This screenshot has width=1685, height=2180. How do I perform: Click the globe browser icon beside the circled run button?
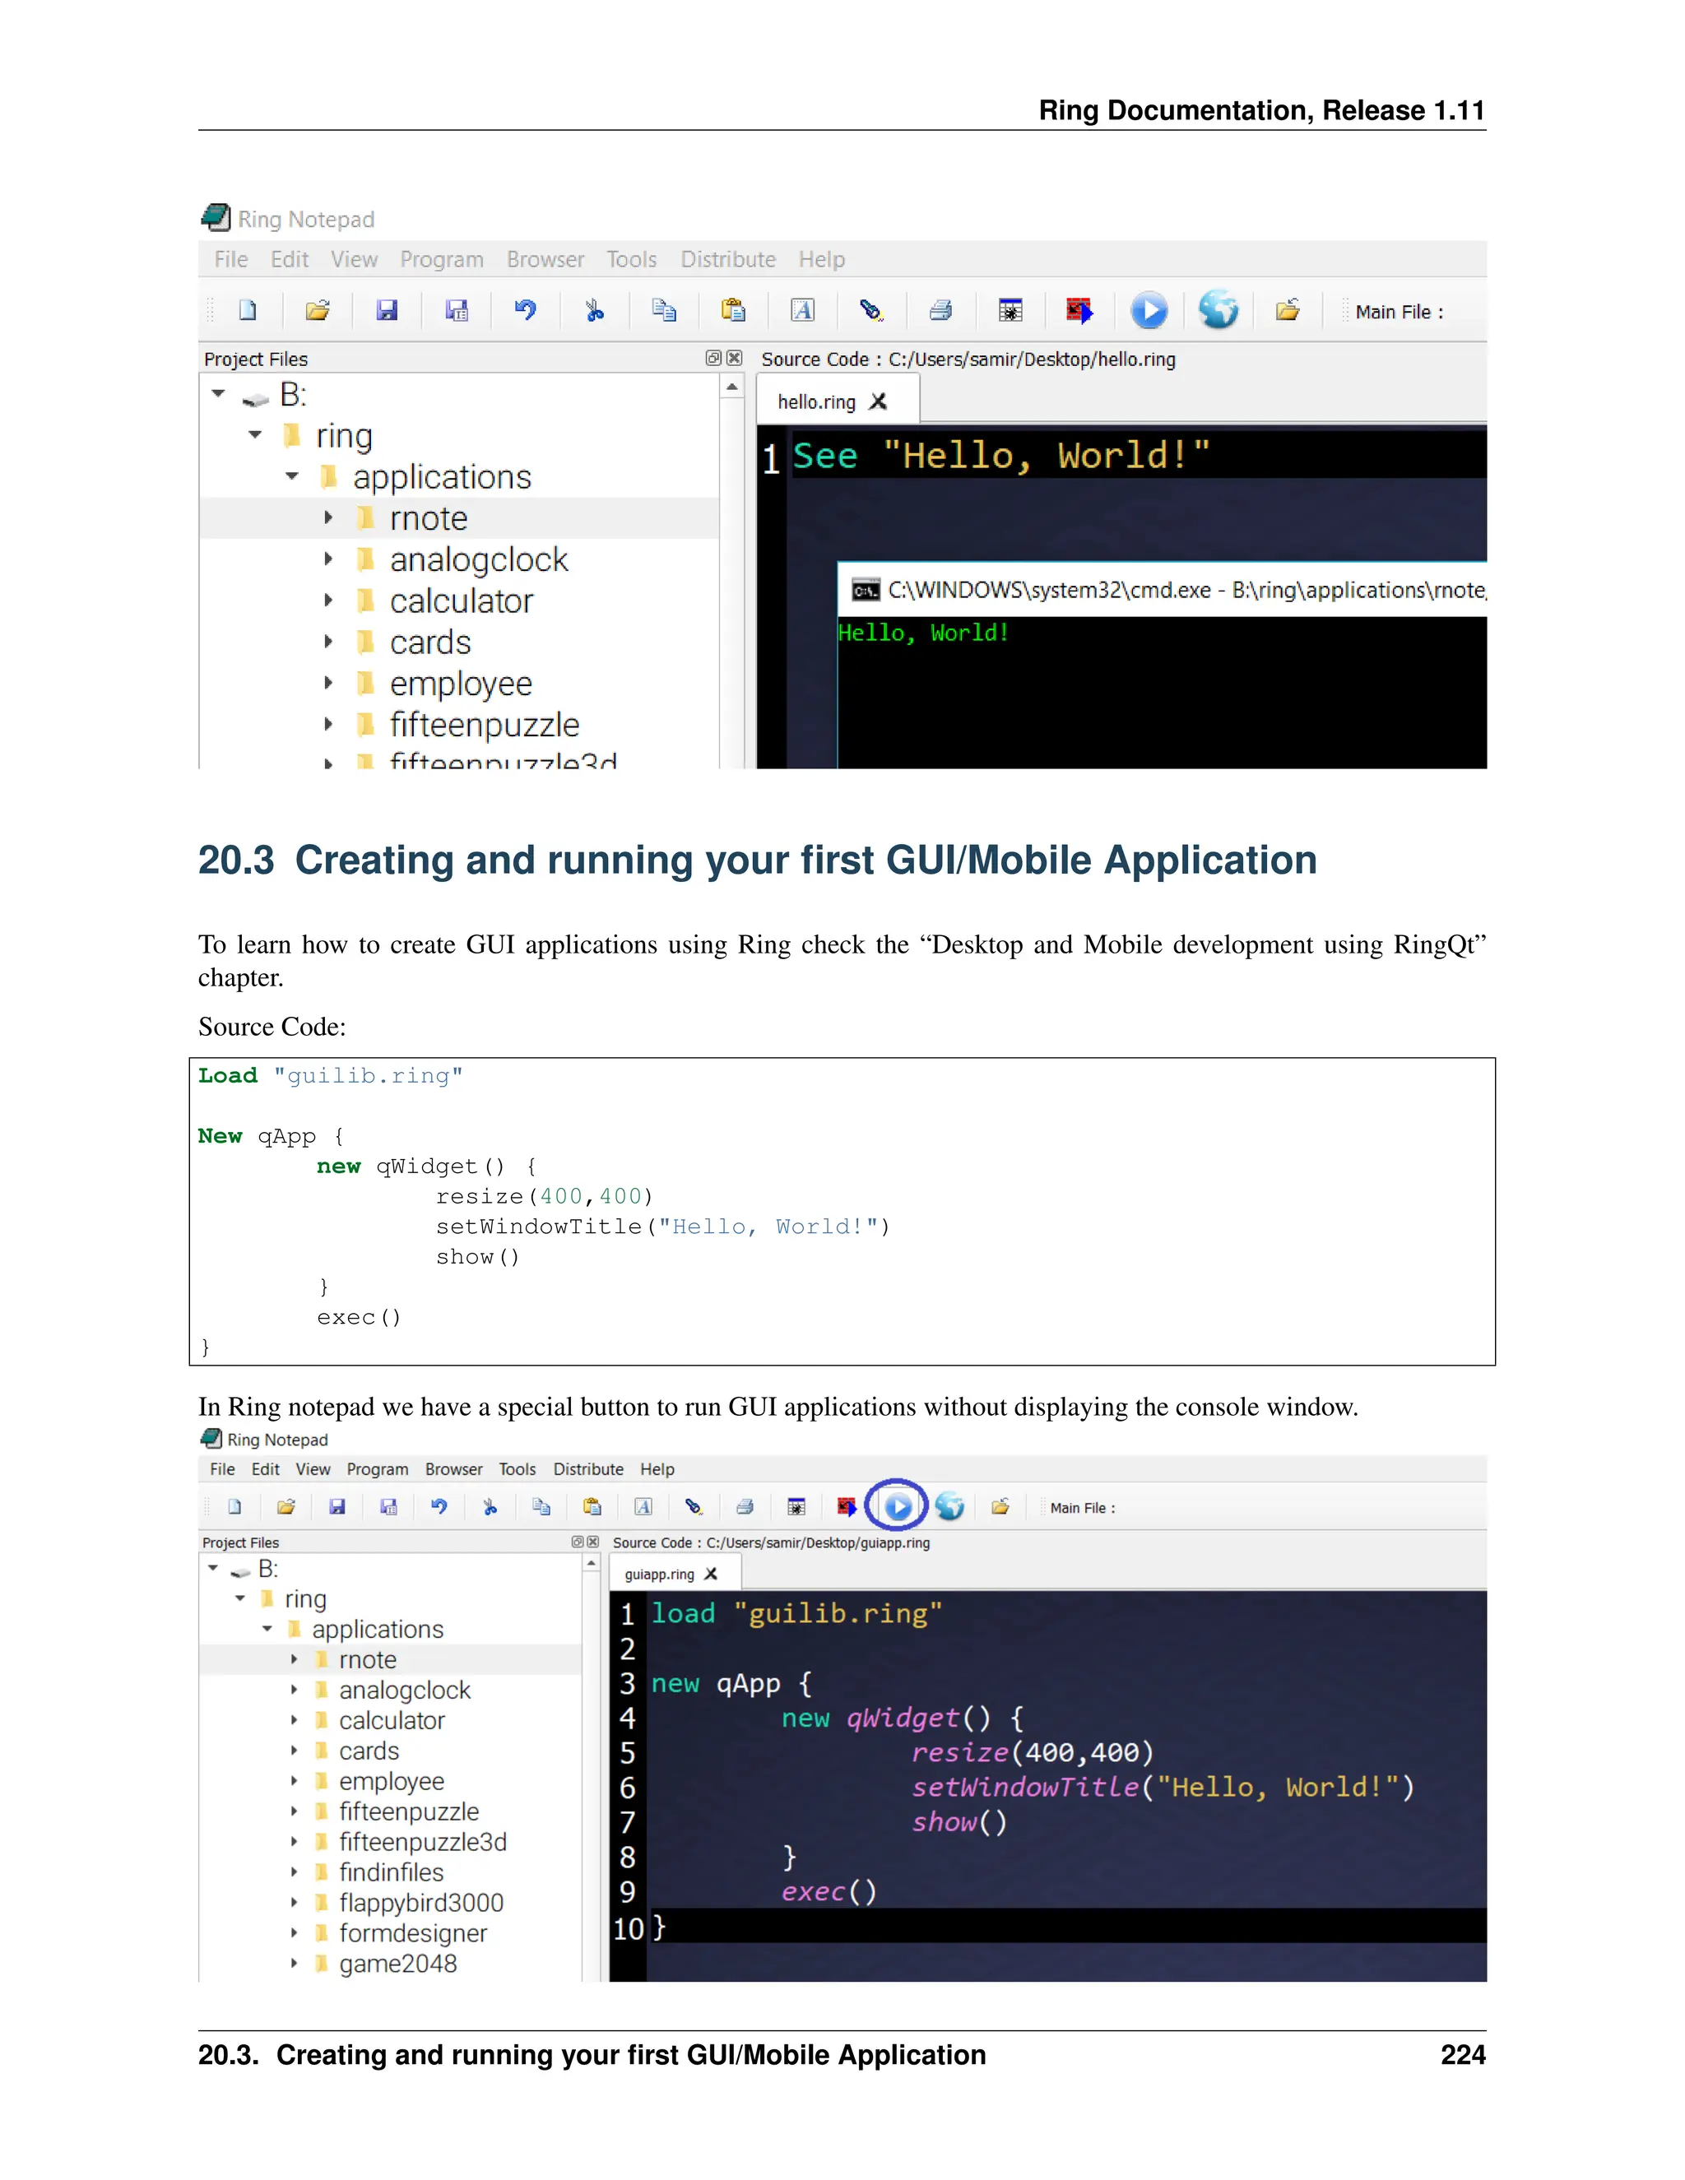pyautogui.click(x=949, y=1507)
